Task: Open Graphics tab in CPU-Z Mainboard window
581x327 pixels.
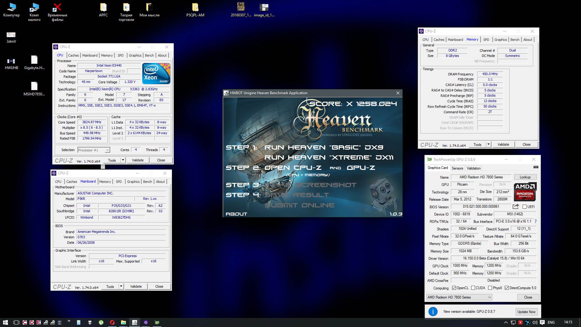Action: pos(133,182)
